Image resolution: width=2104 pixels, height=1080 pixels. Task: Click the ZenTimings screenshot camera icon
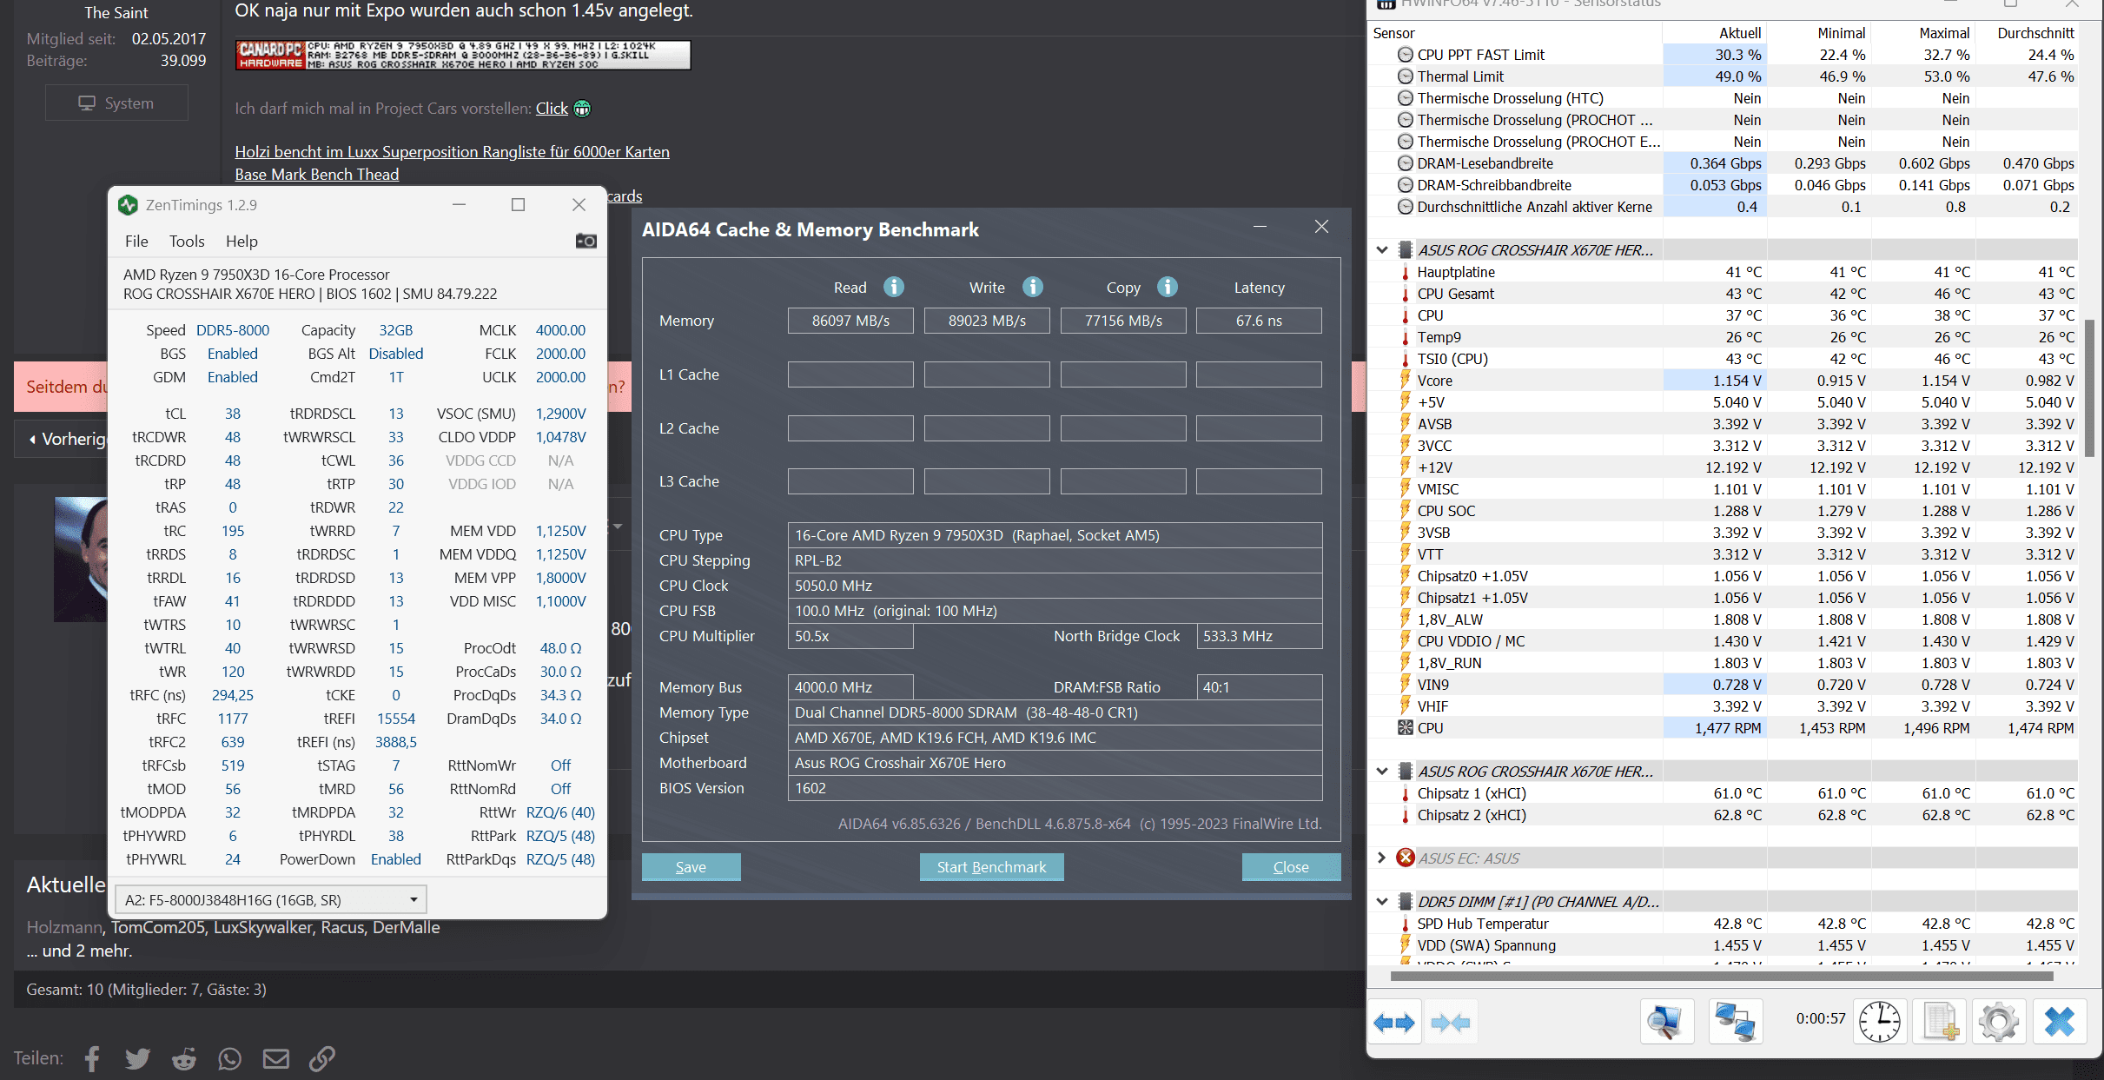586,241
